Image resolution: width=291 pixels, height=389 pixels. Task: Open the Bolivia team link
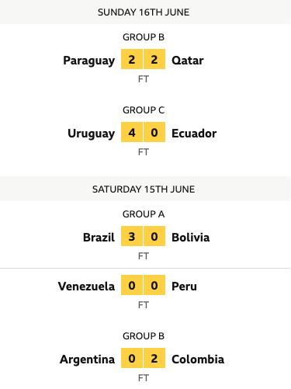point(191,238)
